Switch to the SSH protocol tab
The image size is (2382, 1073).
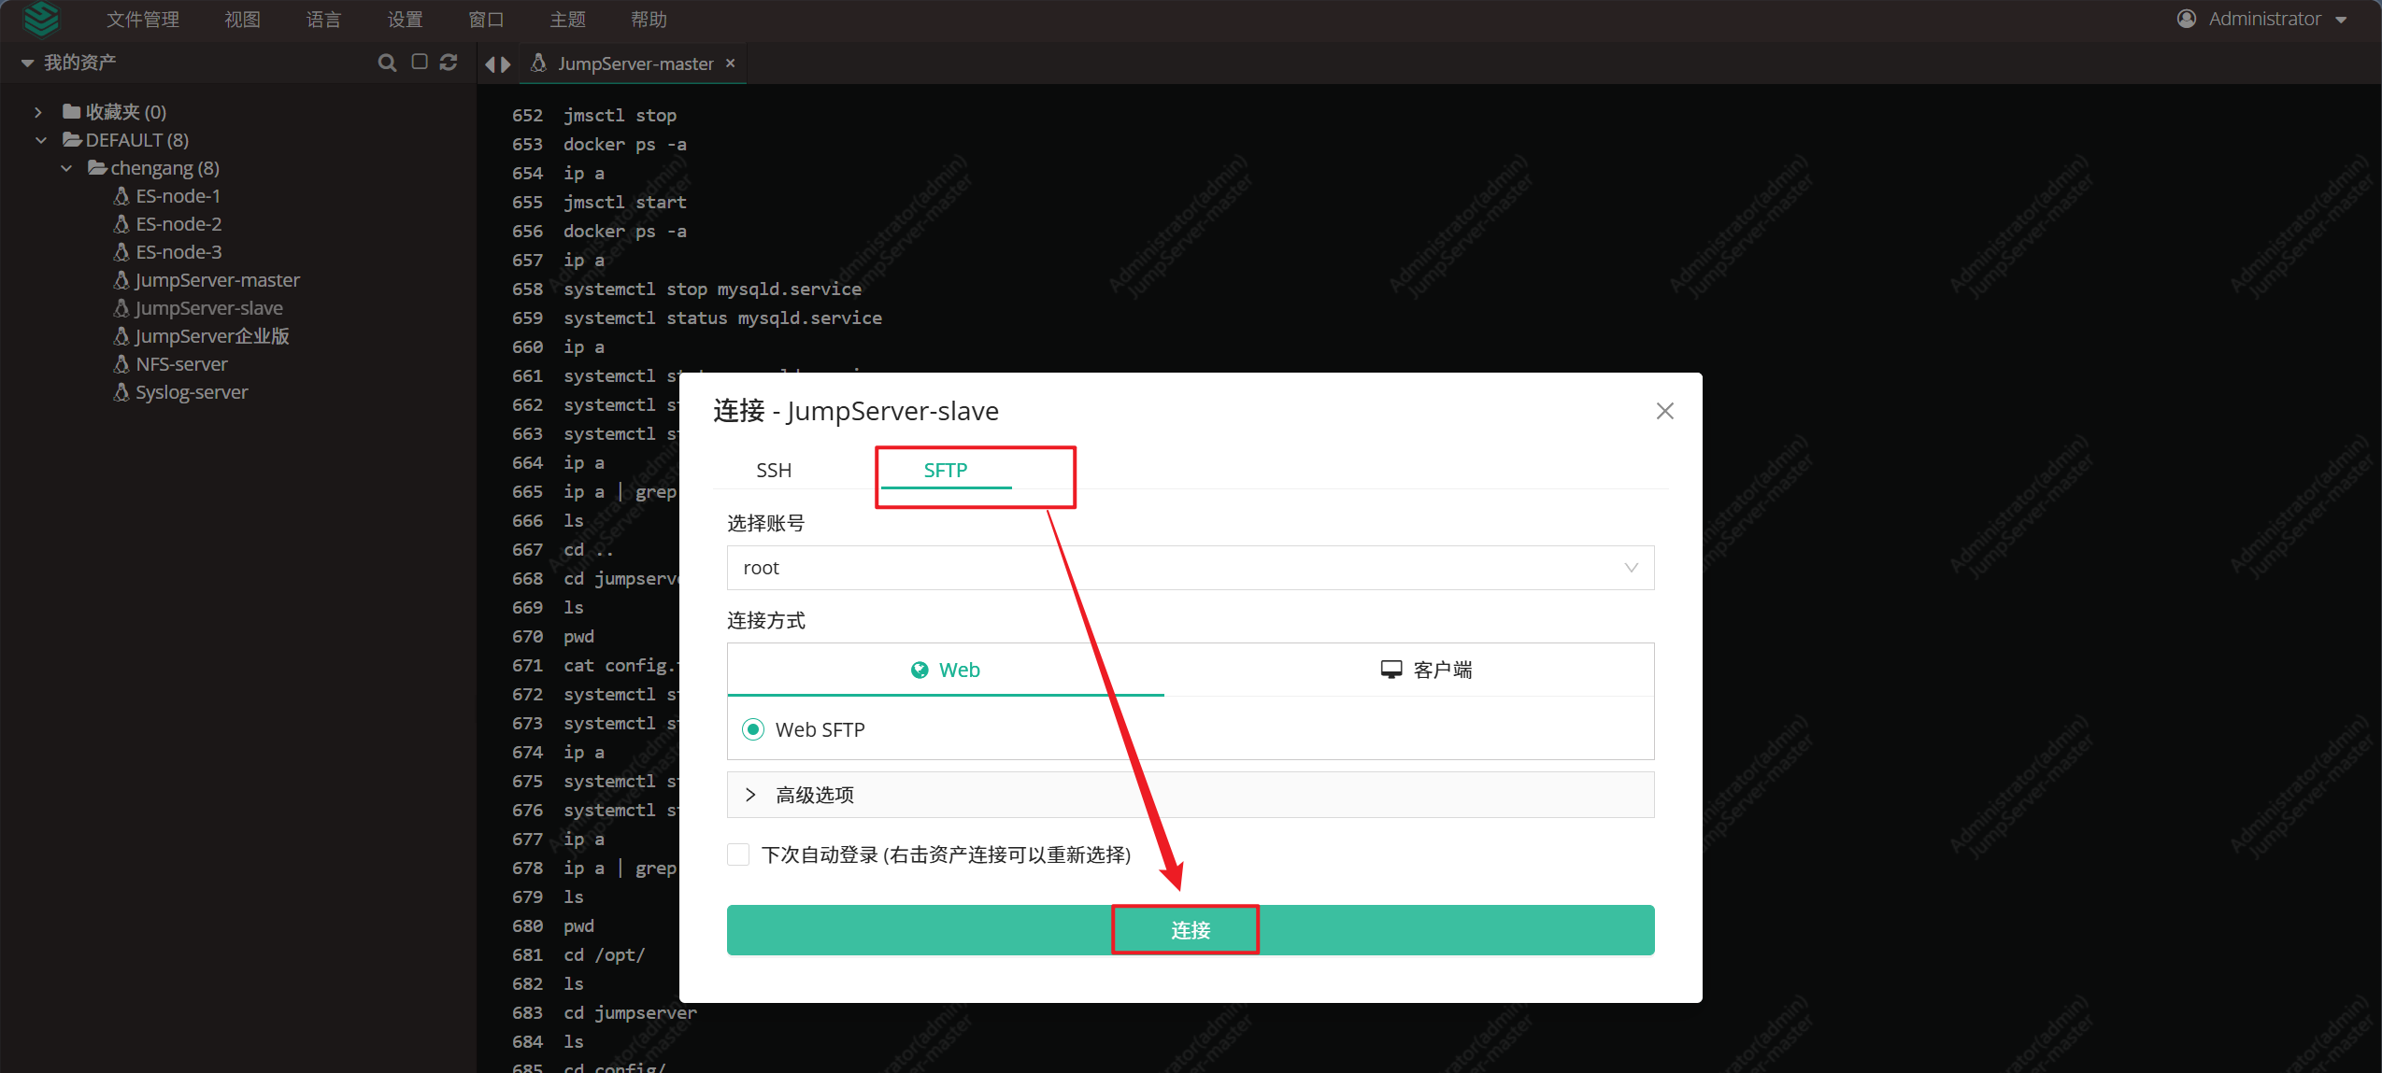(773, 470)
